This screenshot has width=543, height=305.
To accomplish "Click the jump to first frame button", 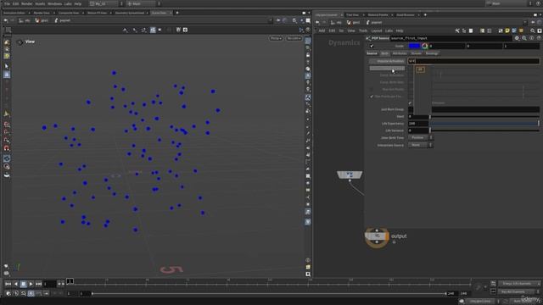I will pyautogui.click(x=8, y=284).
